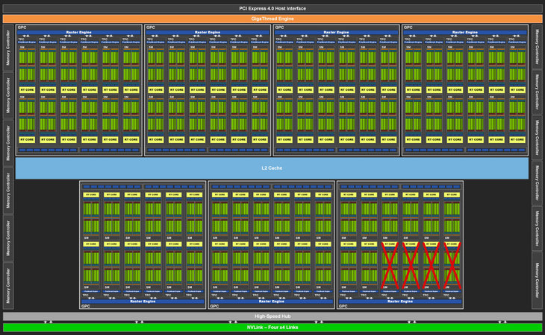Screen dimensions: 545x335
Task: Click Raster Engine in the top-left GPC
Action: 79,33
